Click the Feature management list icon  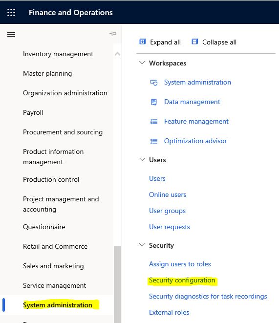click(154, 122)
